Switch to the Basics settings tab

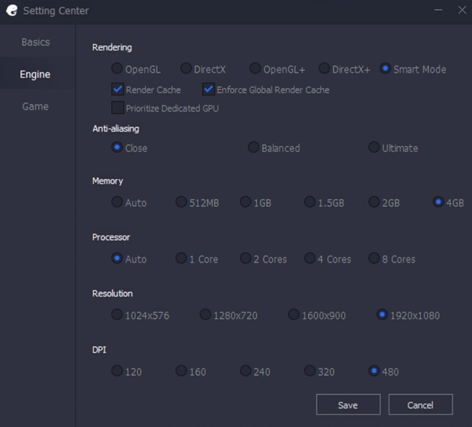(x=35, y=42)
